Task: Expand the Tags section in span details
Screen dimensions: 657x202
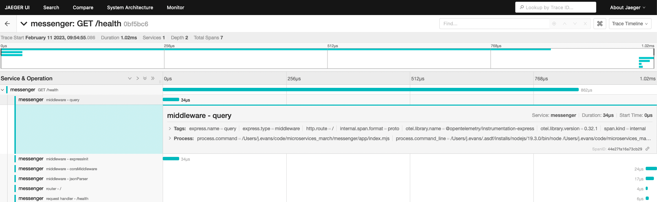Action: click(170, 129)
